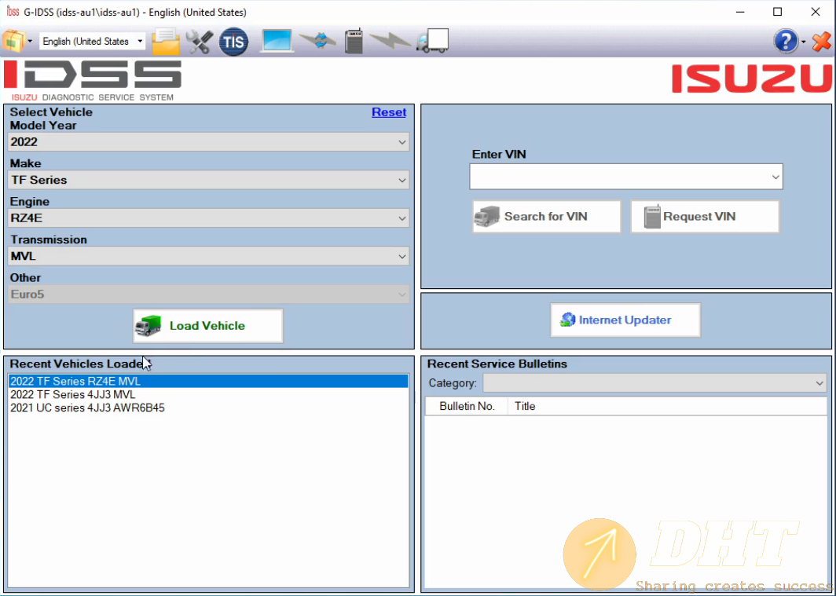The width and height of the screenshot is (836, 596).
Task: Open the English language selector dropdown
Action: pos(93,42)
